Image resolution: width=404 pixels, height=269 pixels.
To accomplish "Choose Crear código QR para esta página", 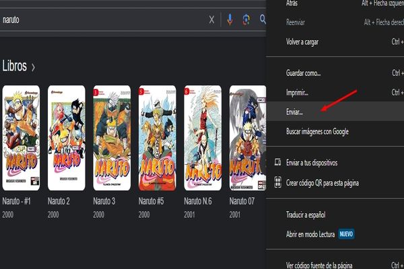I will pos(335,182).
